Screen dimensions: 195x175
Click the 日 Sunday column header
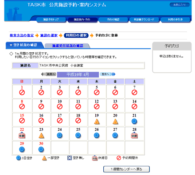coord(22,82)
